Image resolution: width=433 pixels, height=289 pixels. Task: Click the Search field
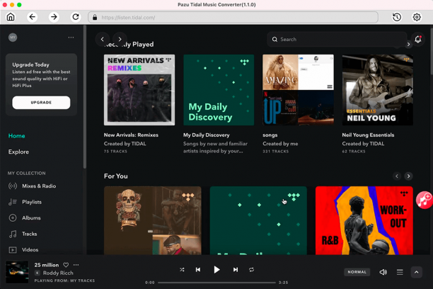click(337, 39)
